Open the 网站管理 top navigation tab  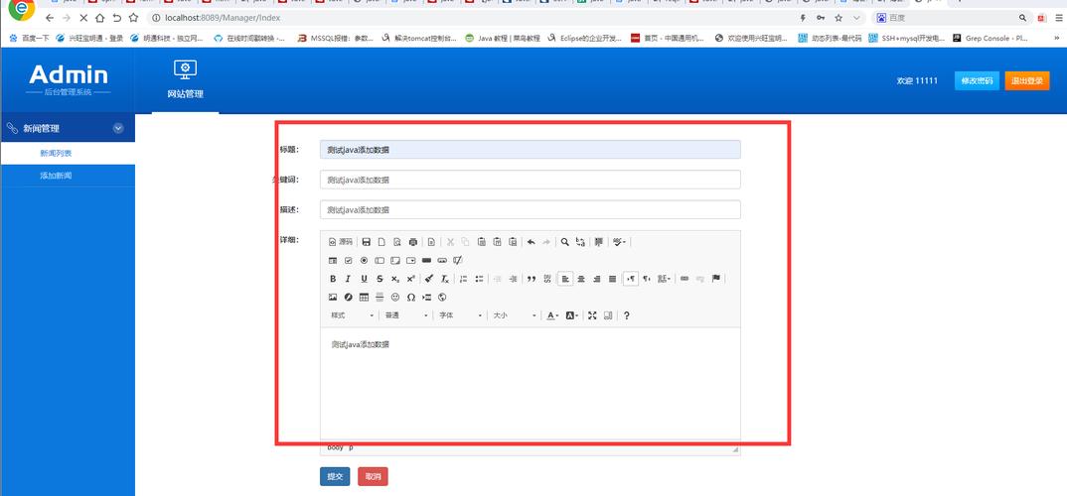tap(185, 79)
